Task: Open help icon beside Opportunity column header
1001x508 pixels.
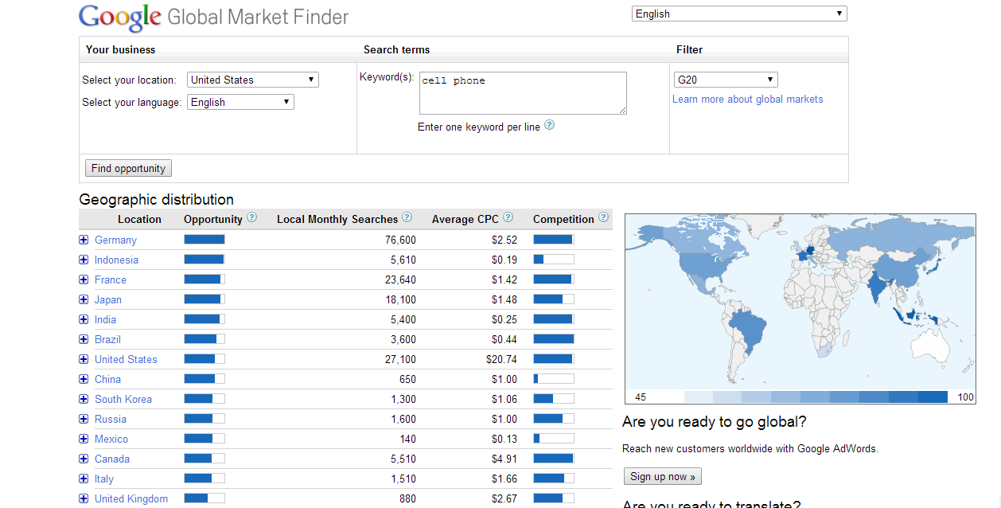Action: 252,217
